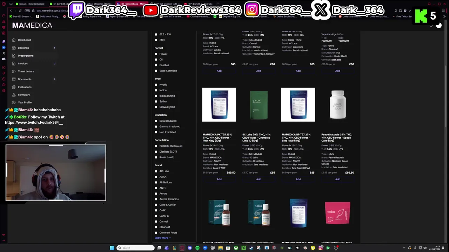The image size is (449, 252).
Task: Add MAMEDICA BP T27 Blue Pavé
Action: coord(298,179)
